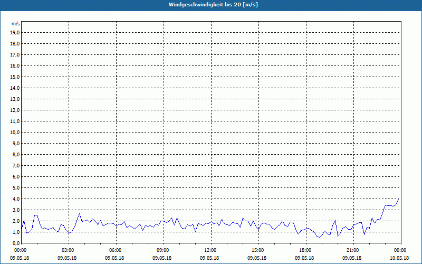Image resolution: width=422 pixels, height=264 pixels.
Task: Click the 09:00 time label
Action: tap(164, 250)
